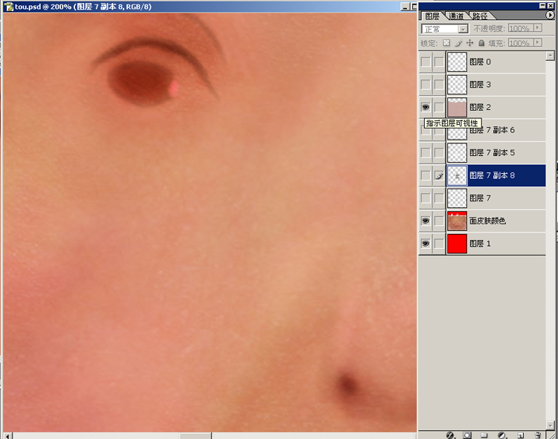Hide the 图层 1 red layer
The image size is (558, 439).
point(426,244)
